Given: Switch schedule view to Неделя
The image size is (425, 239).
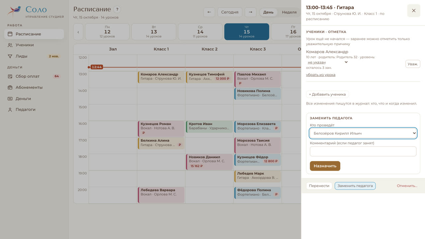Looking at the screenshot, I should tap(289, 12).
